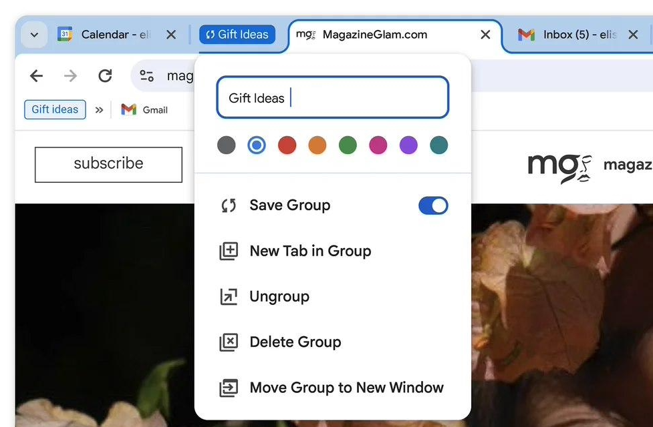This screenshot has height=427, width=653.
Task: Open the Gmail bookmark
Action: point(144,110)
